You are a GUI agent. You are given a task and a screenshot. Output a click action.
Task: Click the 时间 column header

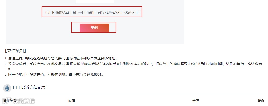[x=72, y=101]
